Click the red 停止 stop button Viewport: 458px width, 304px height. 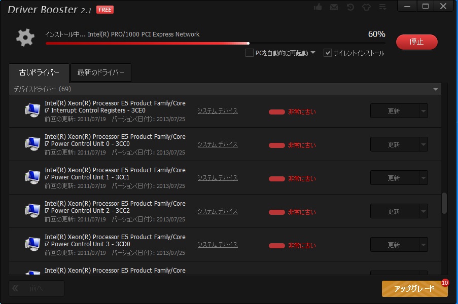click(417, 42)
